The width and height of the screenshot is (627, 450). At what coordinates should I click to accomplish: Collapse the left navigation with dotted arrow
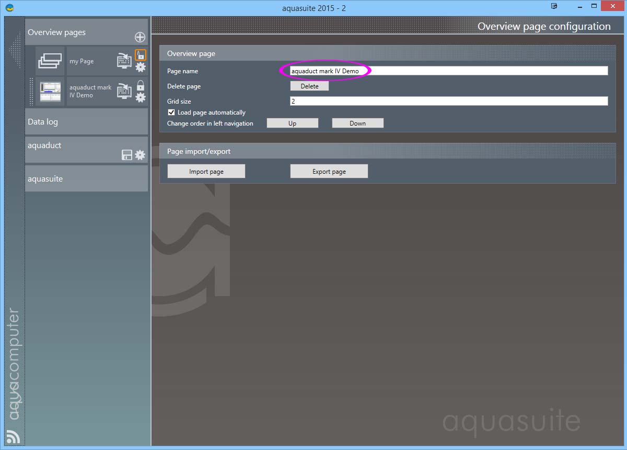pos(16,50)
